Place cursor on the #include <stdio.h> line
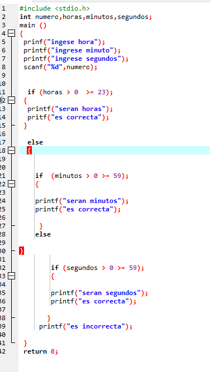Image resolution: width=210 pixels, height=372 pixels. pos(55,8)
